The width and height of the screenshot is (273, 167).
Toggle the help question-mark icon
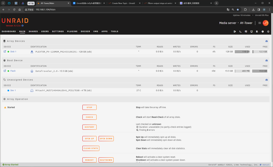coord(263,31)
